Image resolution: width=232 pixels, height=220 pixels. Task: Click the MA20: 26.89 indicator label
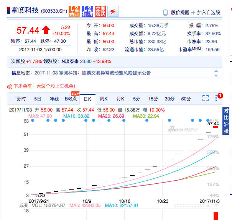point(111,116)
